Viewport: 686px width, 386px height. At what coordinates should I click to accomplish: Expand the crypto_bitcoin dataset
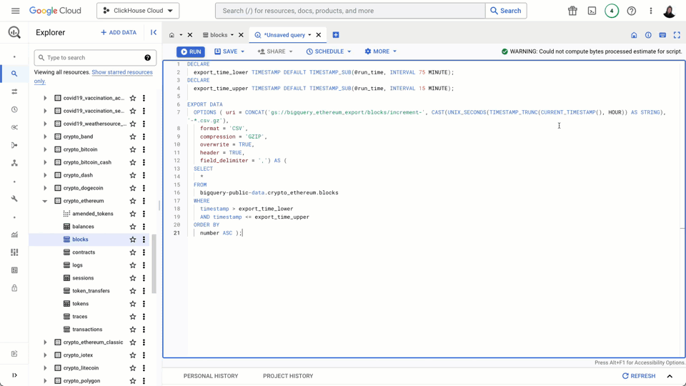click(45, 149)
